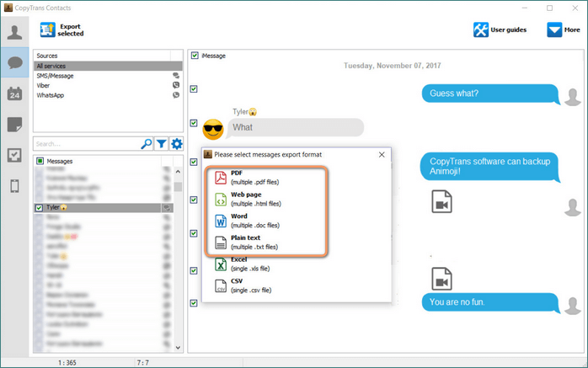Click the Export selected button
588x368 pixels.
62,30
